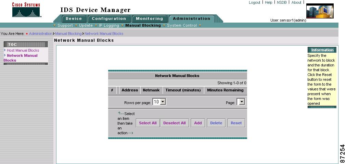
Task: Click the Select All button
Action: [x=148, y=123]
